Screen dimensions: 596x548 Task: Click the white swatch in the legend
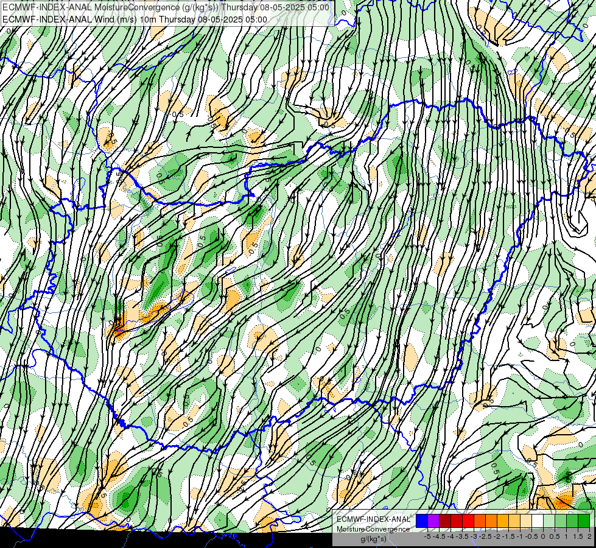(538, 521)
